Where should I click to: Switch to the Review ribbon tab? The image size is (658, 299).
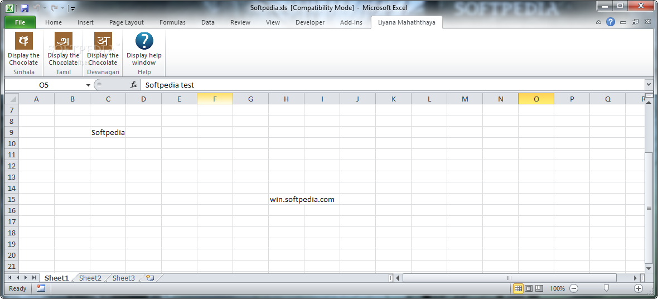click(x=240, y=23)
